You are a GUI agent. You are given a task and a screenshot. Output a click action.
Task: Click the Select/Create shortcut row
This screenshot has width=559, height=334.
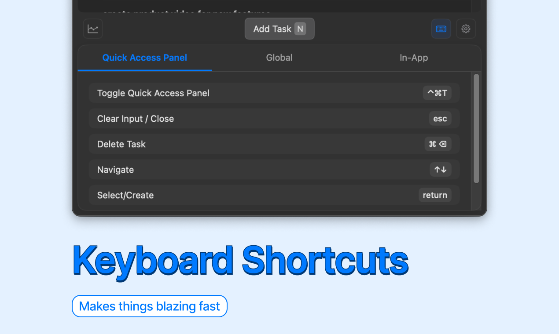tap(274, 195)
